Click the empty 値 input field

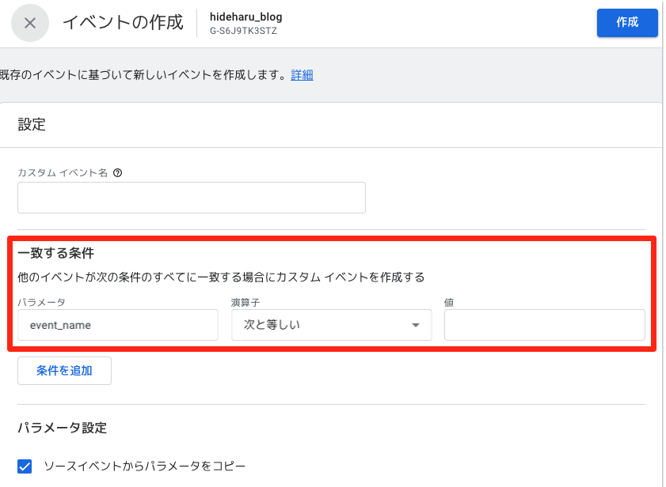544,325
